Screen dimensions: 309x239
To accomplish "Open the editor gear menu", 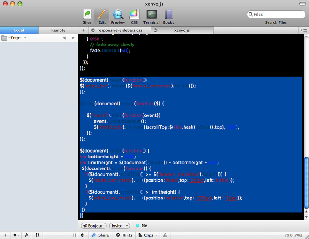I will [x=83, y=235].
